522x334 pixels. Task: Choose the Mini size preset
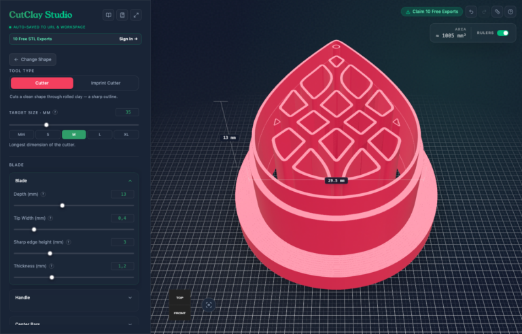[x=21, y=134]
